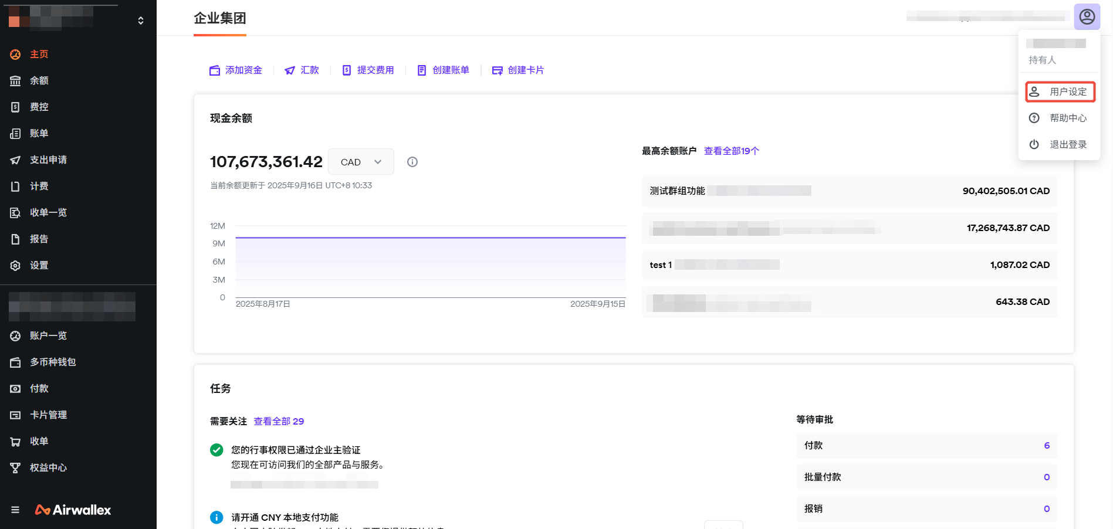Click the 退出登录 power icon
Screen dimensions: 1113x529
coord(1034,144)
